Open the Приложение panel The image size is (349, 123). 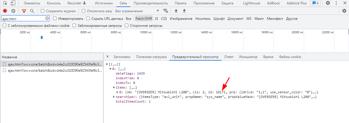click(204, 3)
